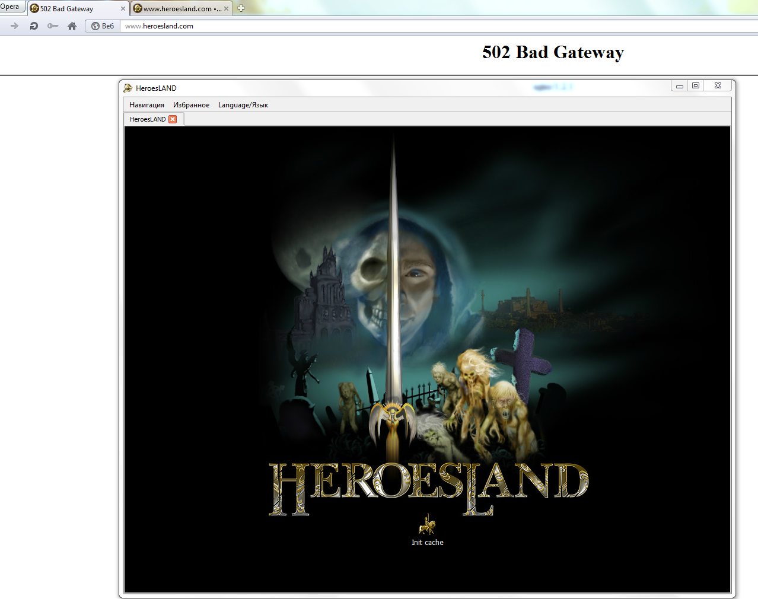Open a new browser tab
Image resolution: width=758 pixels, height=599 pixels.
point(241,8)
